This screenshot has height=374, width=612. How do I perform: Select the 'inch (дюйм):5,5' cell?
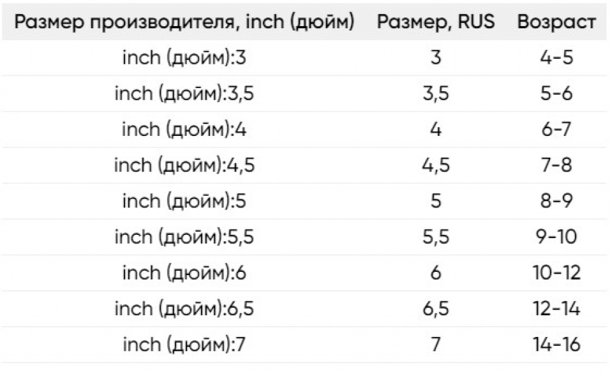[184, 237]
